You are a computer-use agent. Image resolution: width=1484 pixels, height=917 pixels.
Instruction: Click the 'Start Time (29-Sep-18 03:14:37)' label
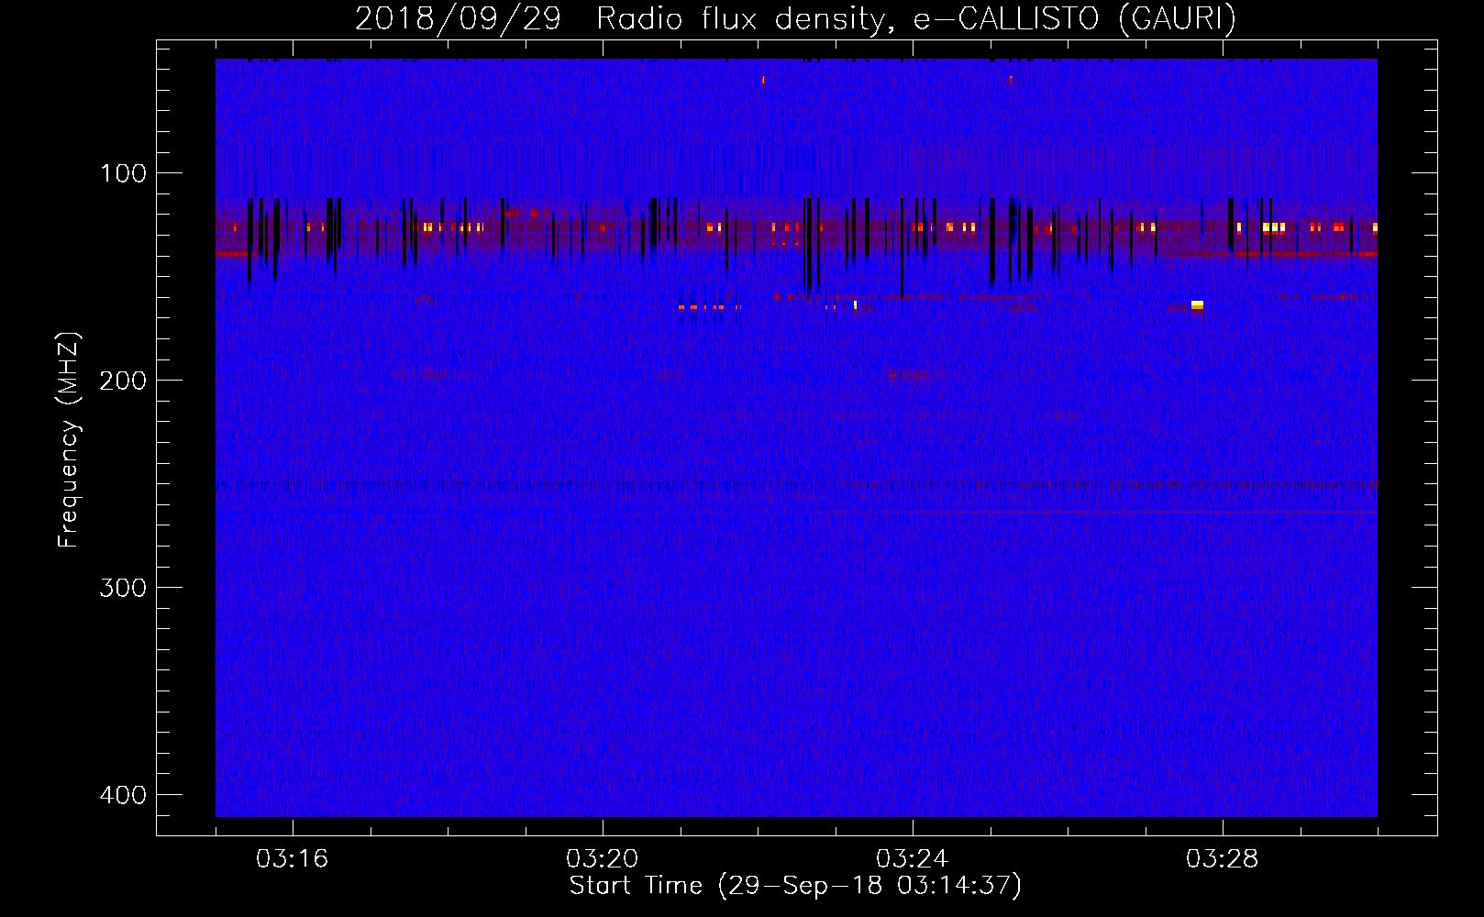coord(795,886)
